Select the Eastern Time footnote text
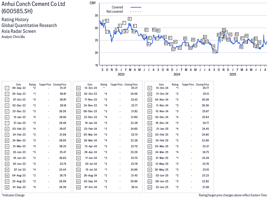Screen dimensions: 270x197 pyautogui.click(x=233, y=195)
